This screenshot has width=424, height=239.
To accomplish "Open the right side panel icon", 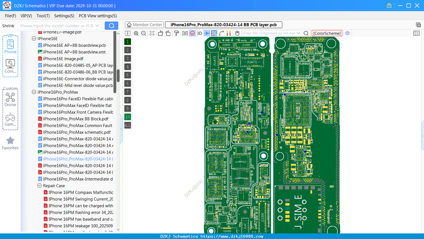I will pyautogui.click(x=416, y=33).
